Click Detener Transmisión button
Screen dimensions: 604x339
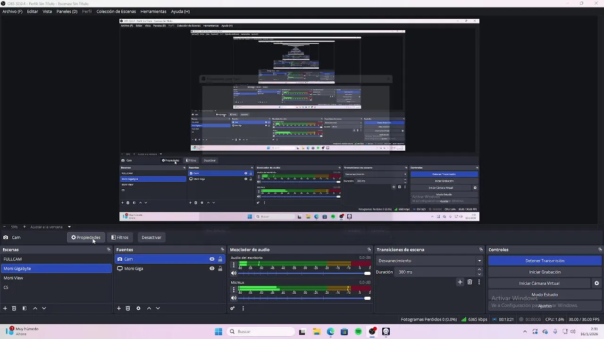coord(545,261)
